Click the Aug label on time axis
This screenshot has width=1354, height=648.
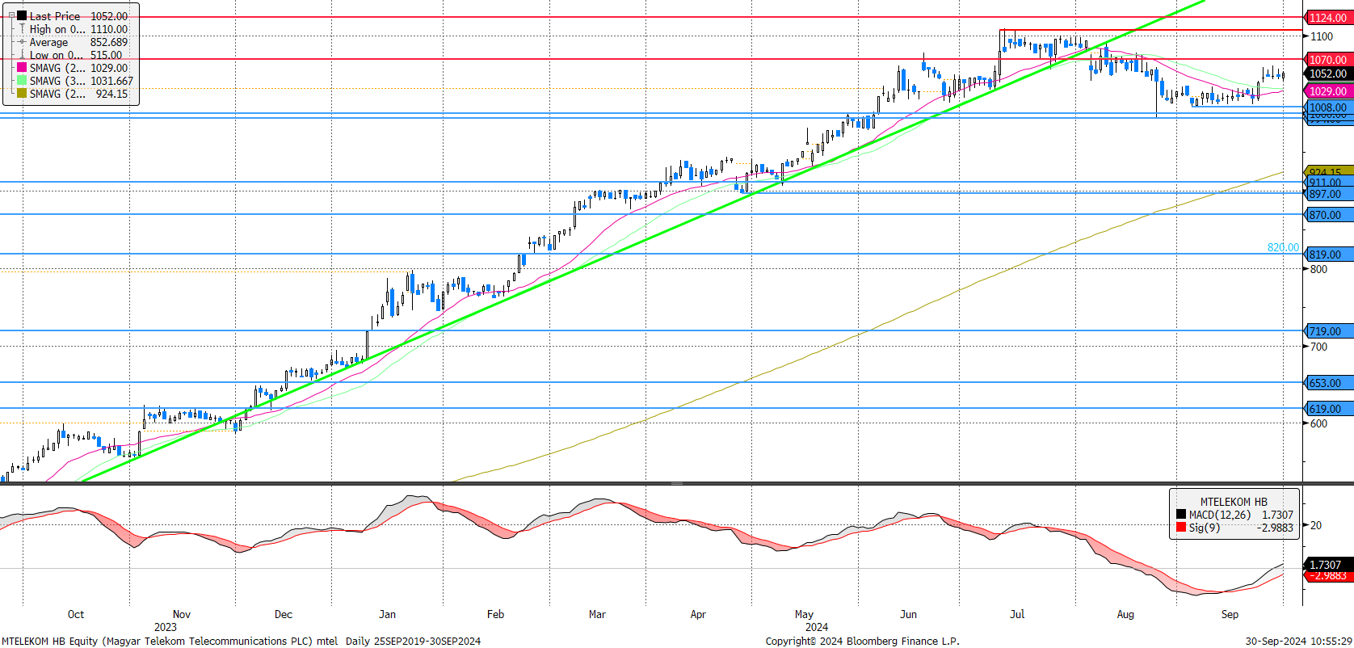pyautogui.click(x=1125, y=614)
